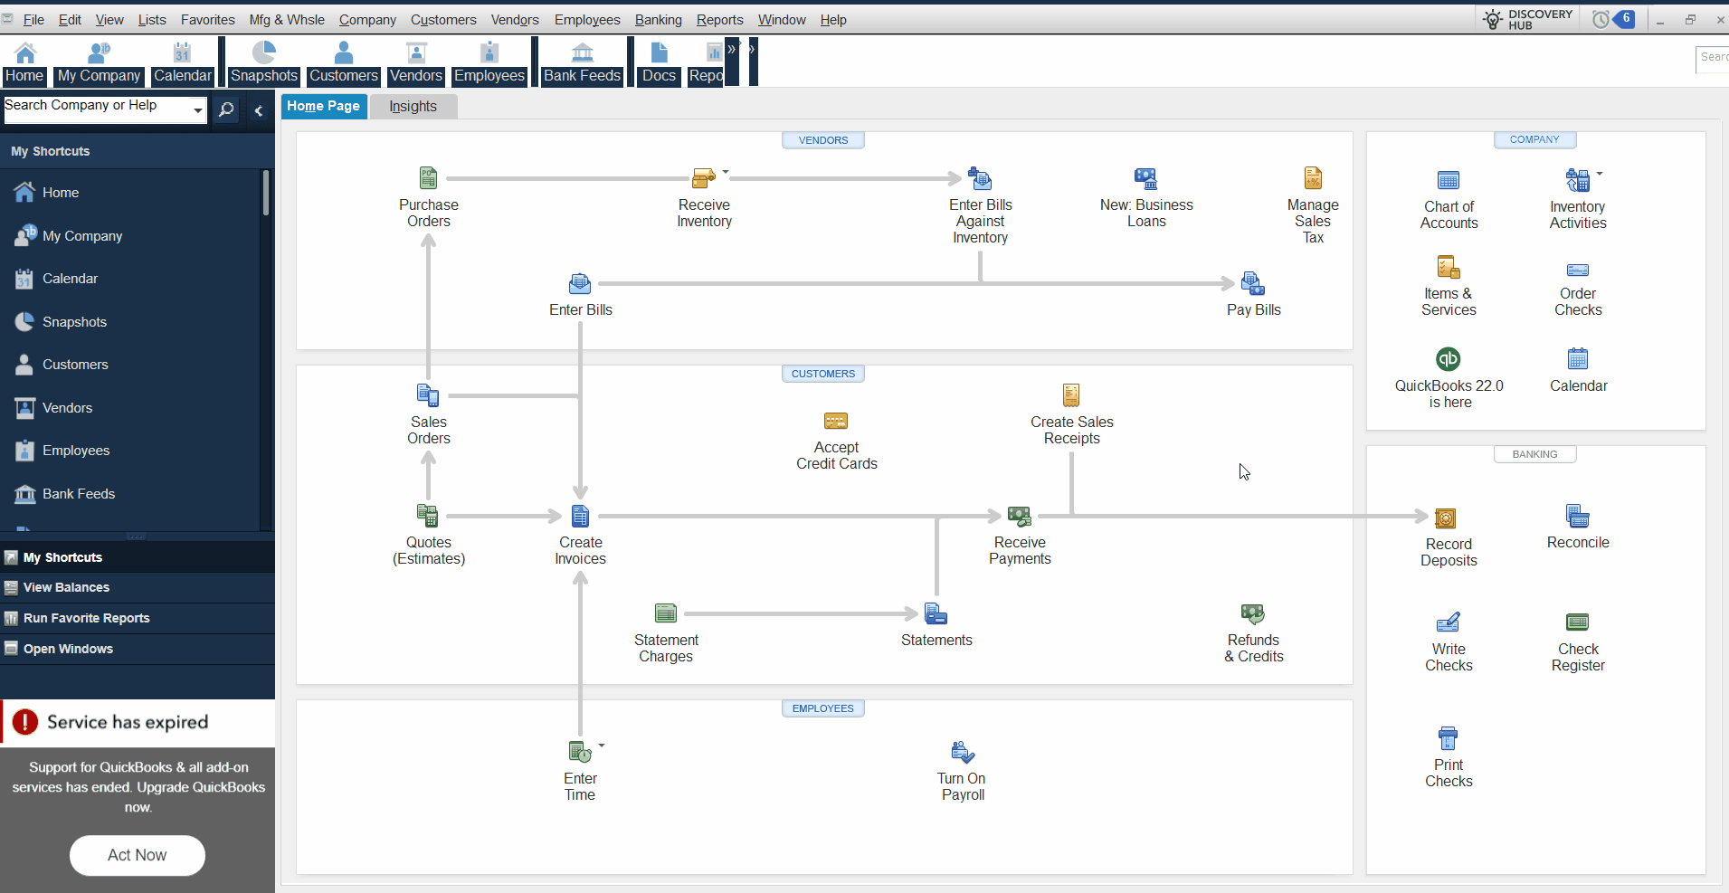Select Run Favorite Reports in sidebar
The width and height of the screenshot is (1729, 893).
coord(86,618)
